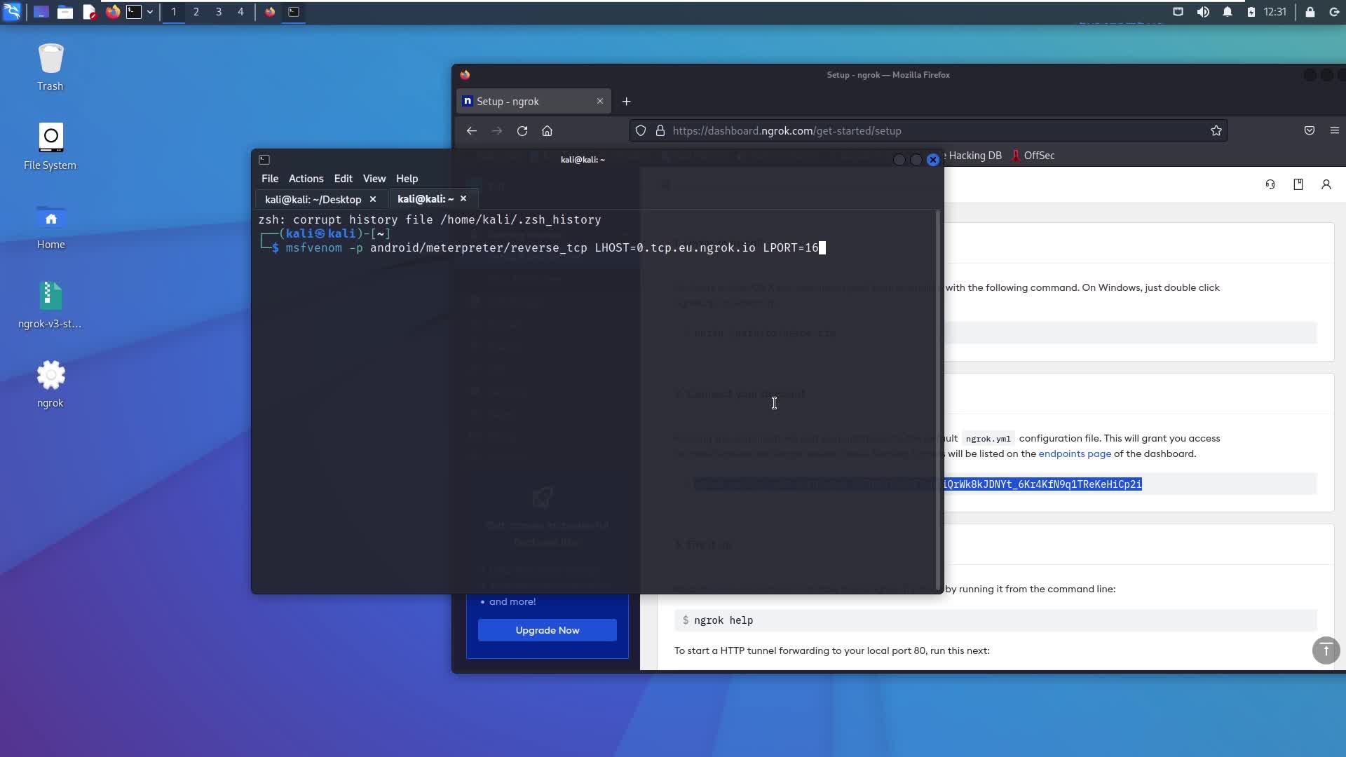The image size is (1346, 757).
Task: Open a new Firefox tab
Action: pos(626,102)
